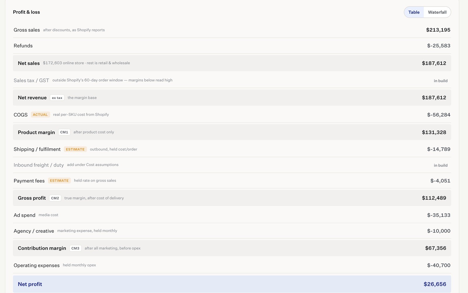Select the Operating expenses value $-40,700
The height and width of the screenshot is (293, 468).
click(439, 265)
